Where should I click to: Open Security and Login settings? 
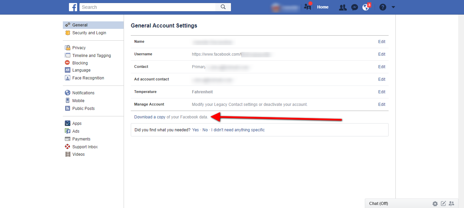coord(89,33)
